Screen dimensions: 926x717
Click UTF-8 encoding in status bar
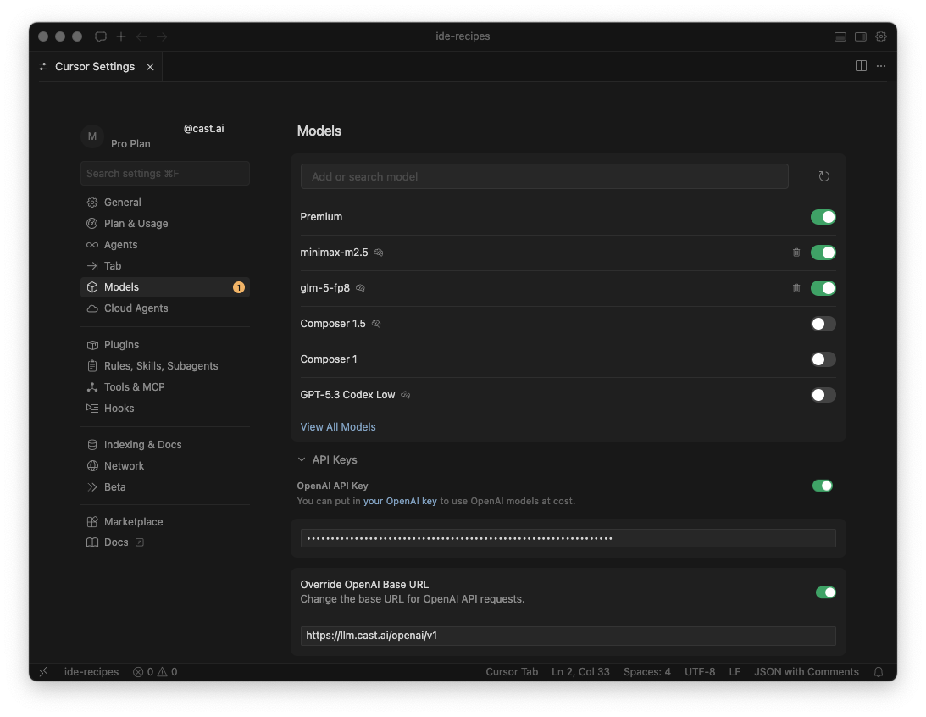[x=700, y=671]
